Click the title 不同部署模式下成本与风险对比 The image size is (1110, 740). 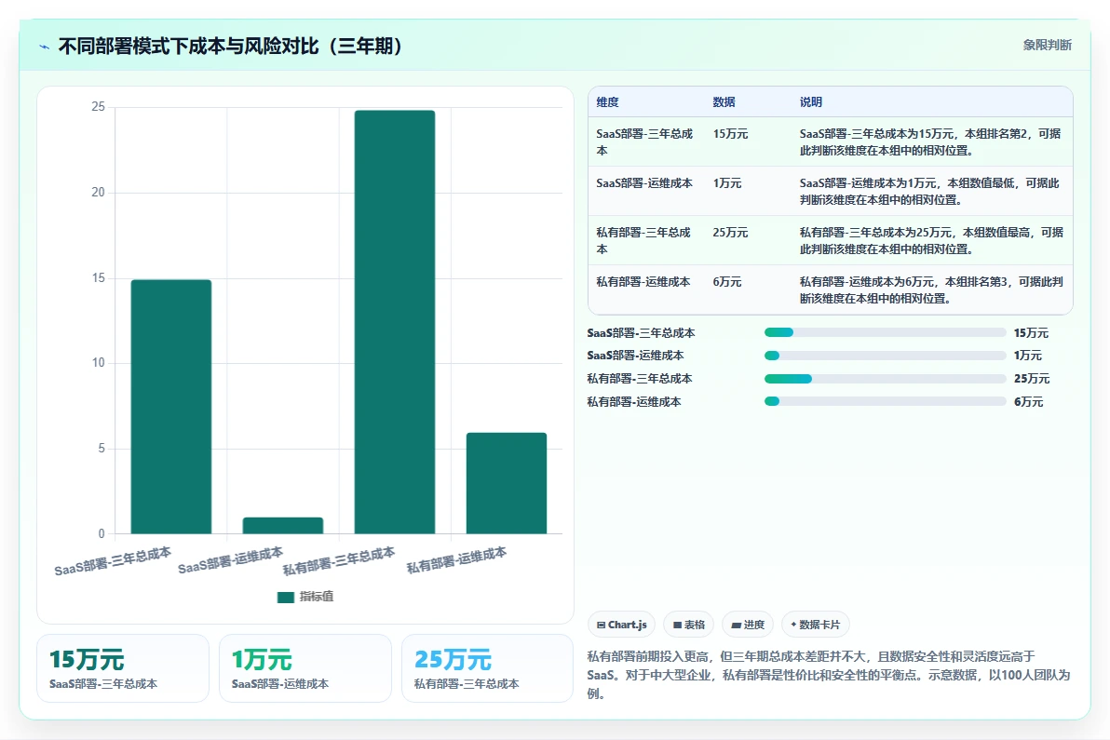pos(230,46)
